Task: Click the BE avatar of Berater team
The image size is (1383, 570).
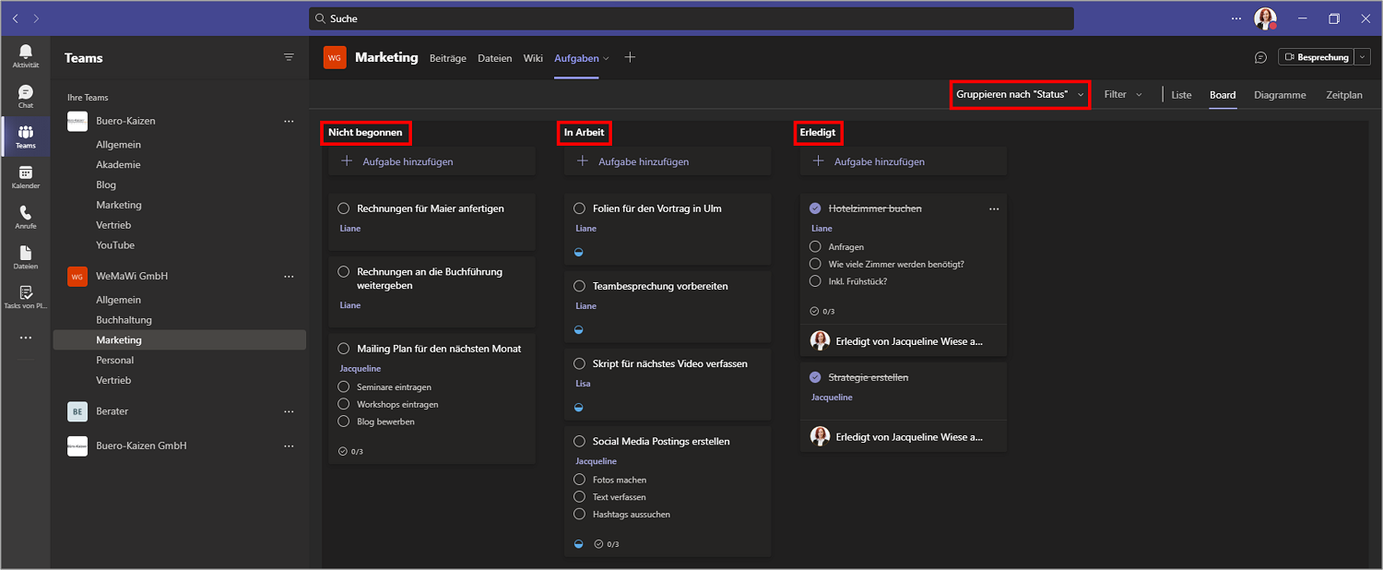Action: point(77,411)
